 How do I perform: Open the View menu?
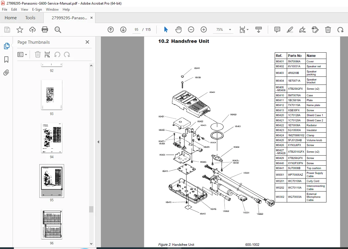[25, 9]
